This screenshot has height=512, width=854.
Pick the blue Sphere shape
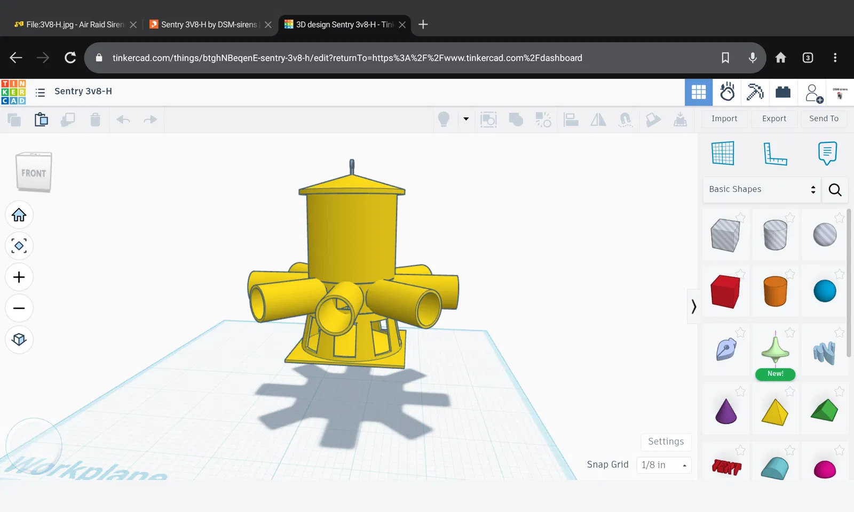point(825,291)
